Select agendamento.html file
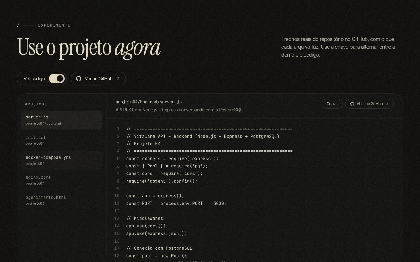 point(61,200)
